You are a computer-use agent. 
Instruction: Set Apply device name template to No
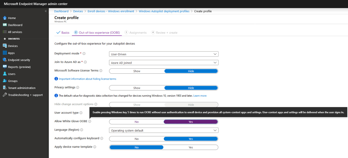[136, 147]
